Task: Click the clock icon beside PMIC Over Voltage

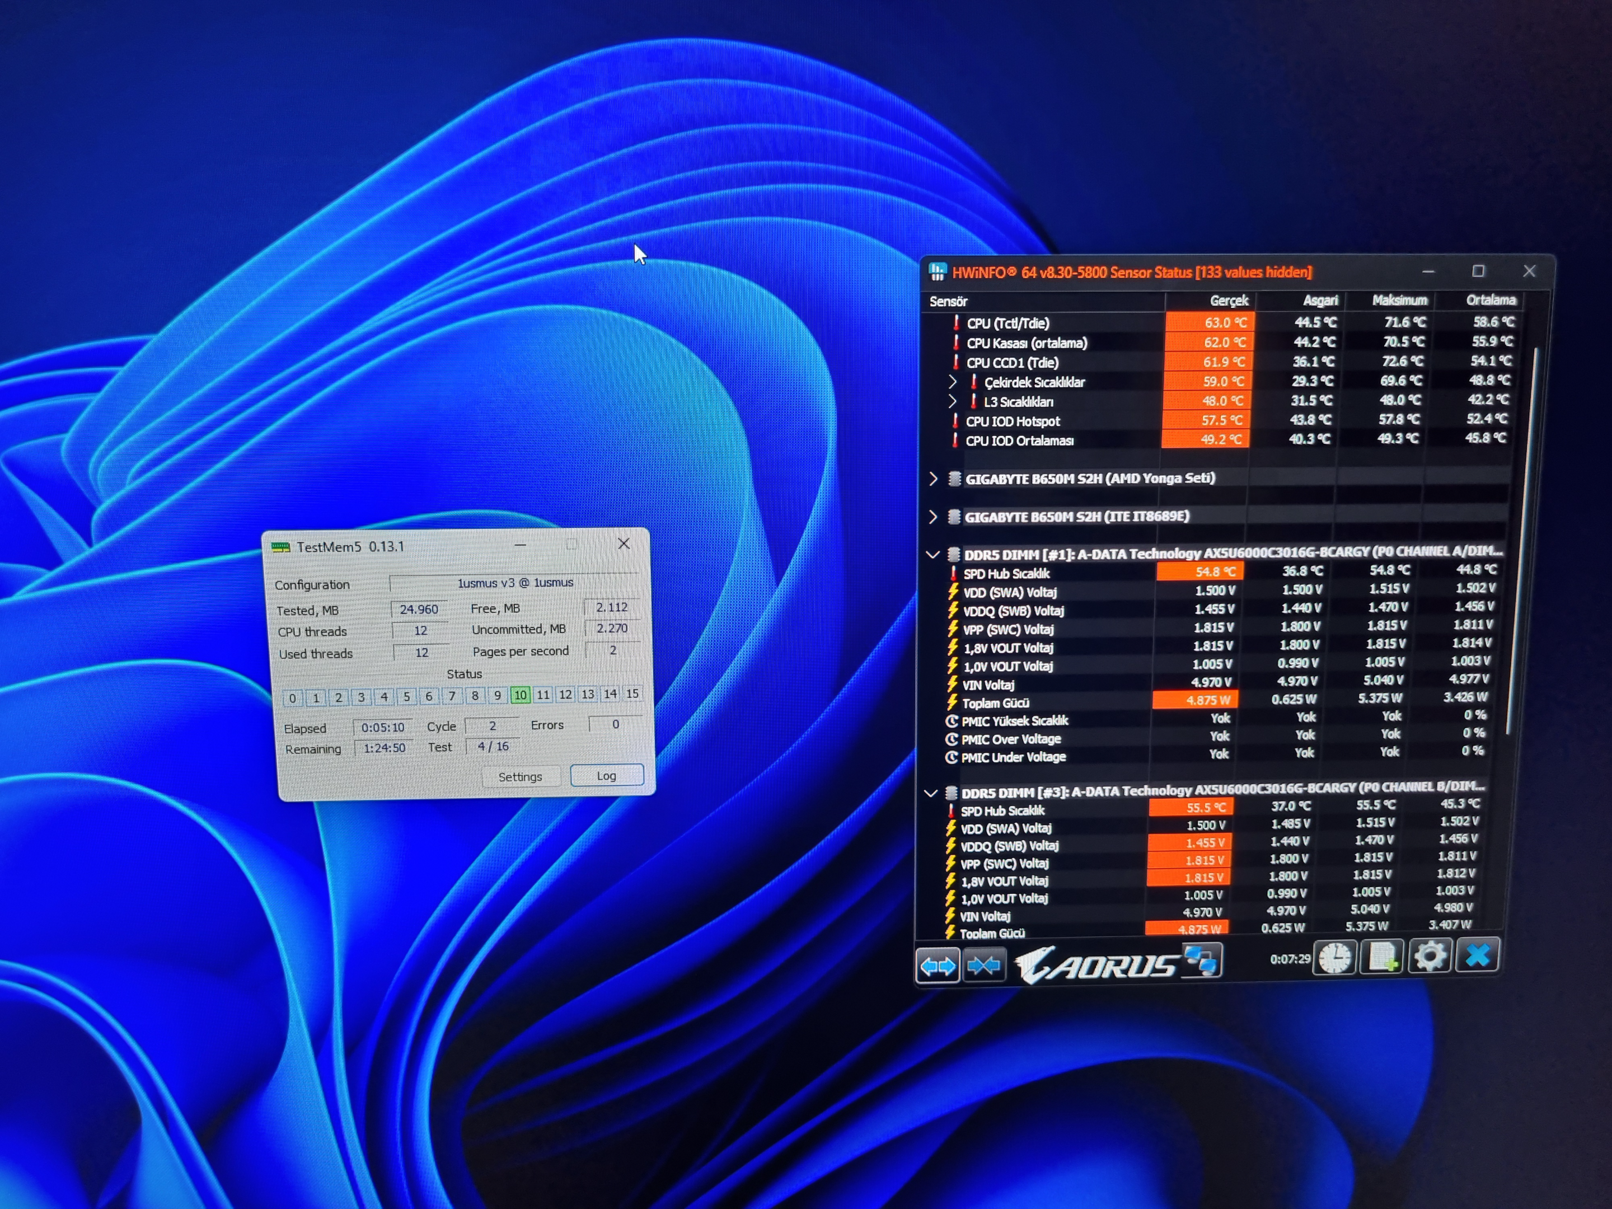Action: 951,738
